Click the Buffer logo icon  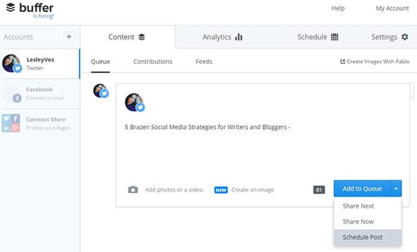pos(11,7)
